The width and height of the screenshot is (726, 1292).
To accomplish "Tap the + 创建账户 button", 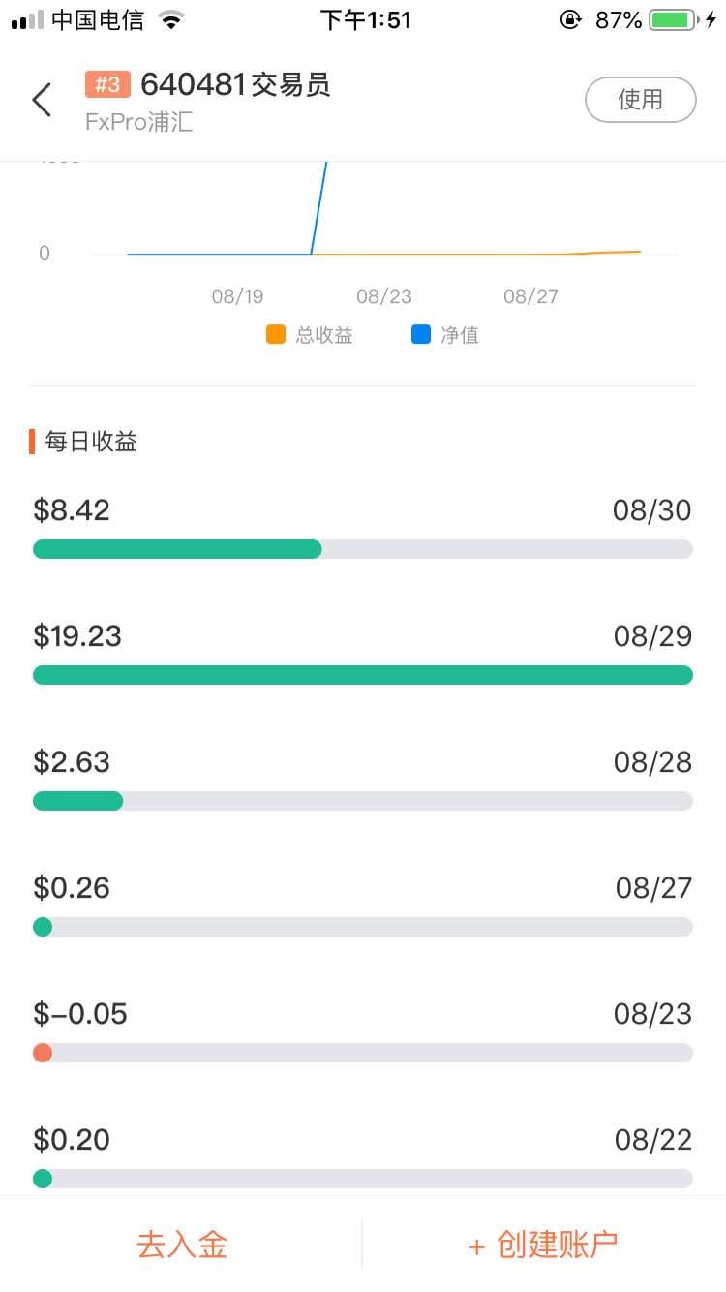I will pyautogui.click(x=543, y=1245).
